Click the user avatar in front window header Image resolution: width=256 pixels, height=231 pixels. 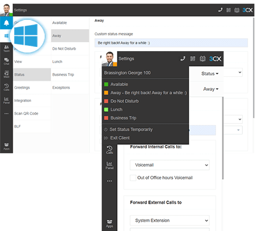coord(109,59)
